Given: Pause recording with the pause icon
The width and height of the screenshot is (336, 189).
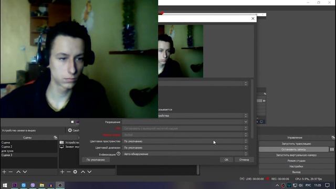Looking at the screenshot, I should 332,149.
